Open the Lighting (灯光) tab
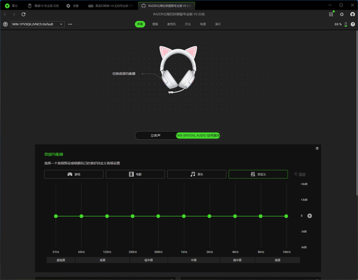This screenshot has height=280, width=358. click(188, 24)
